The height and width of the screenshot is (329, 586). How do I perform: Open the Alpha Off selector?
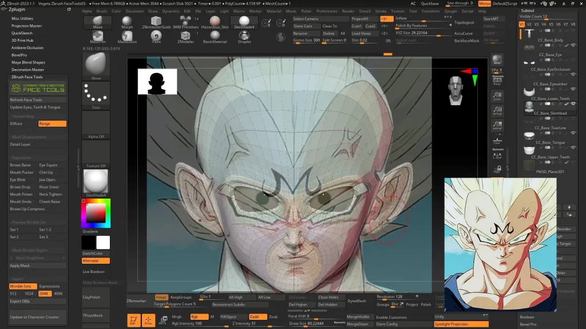[96, 125]
